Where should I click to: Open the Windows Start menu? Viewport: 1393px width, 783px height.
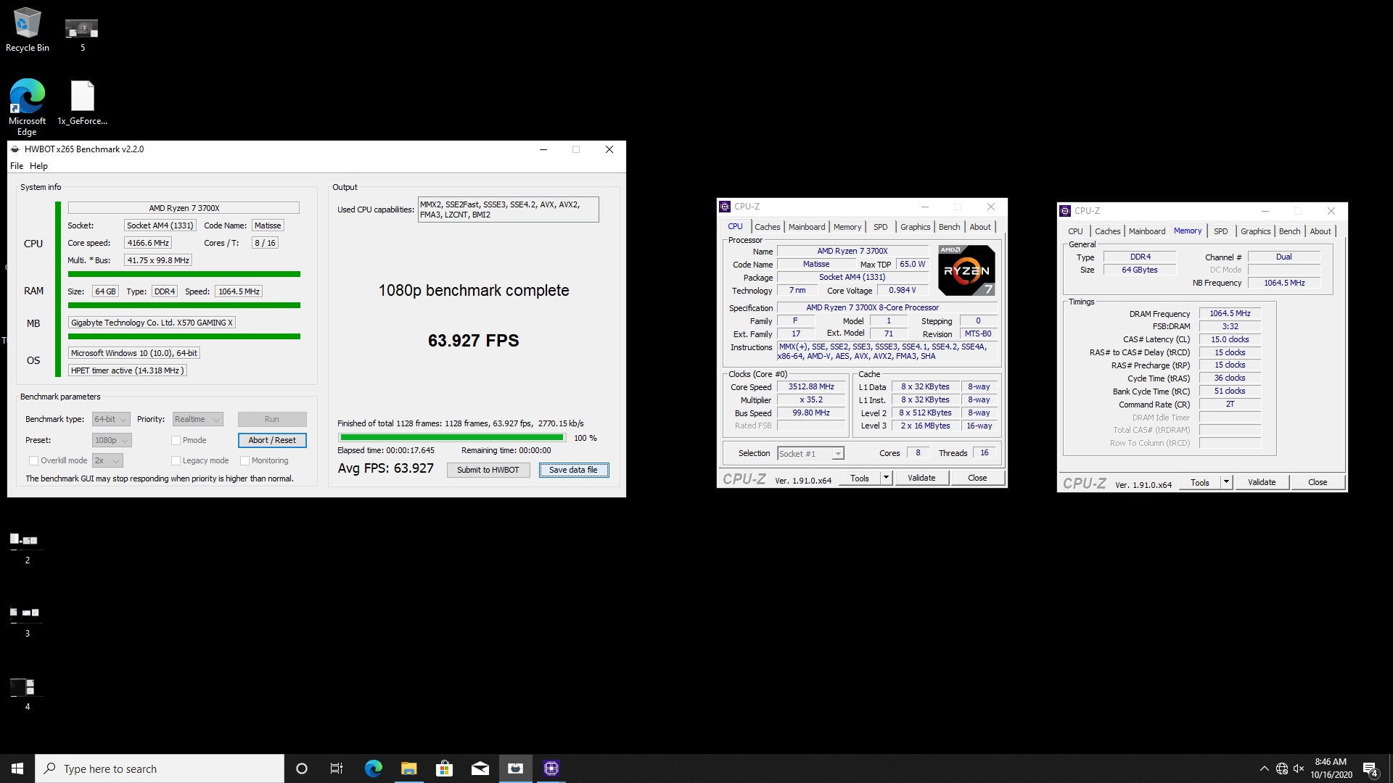click(x=17, y=768)
